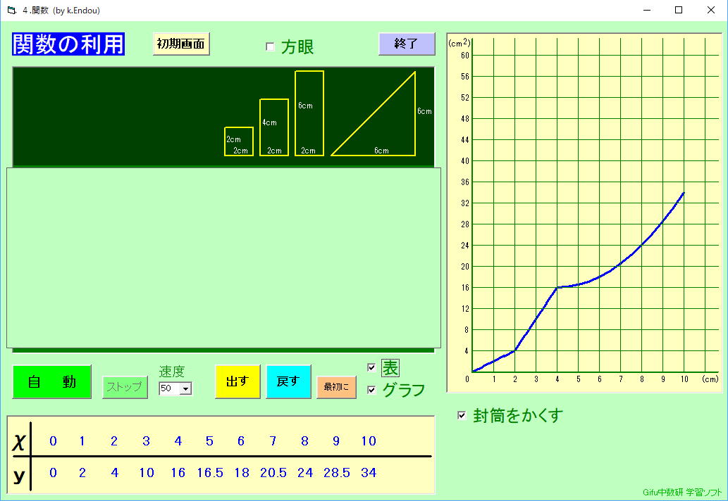The width and height of the screenshot is (728, 501).
Task: Close the 関数 window
Action: (x=711, y=10)
